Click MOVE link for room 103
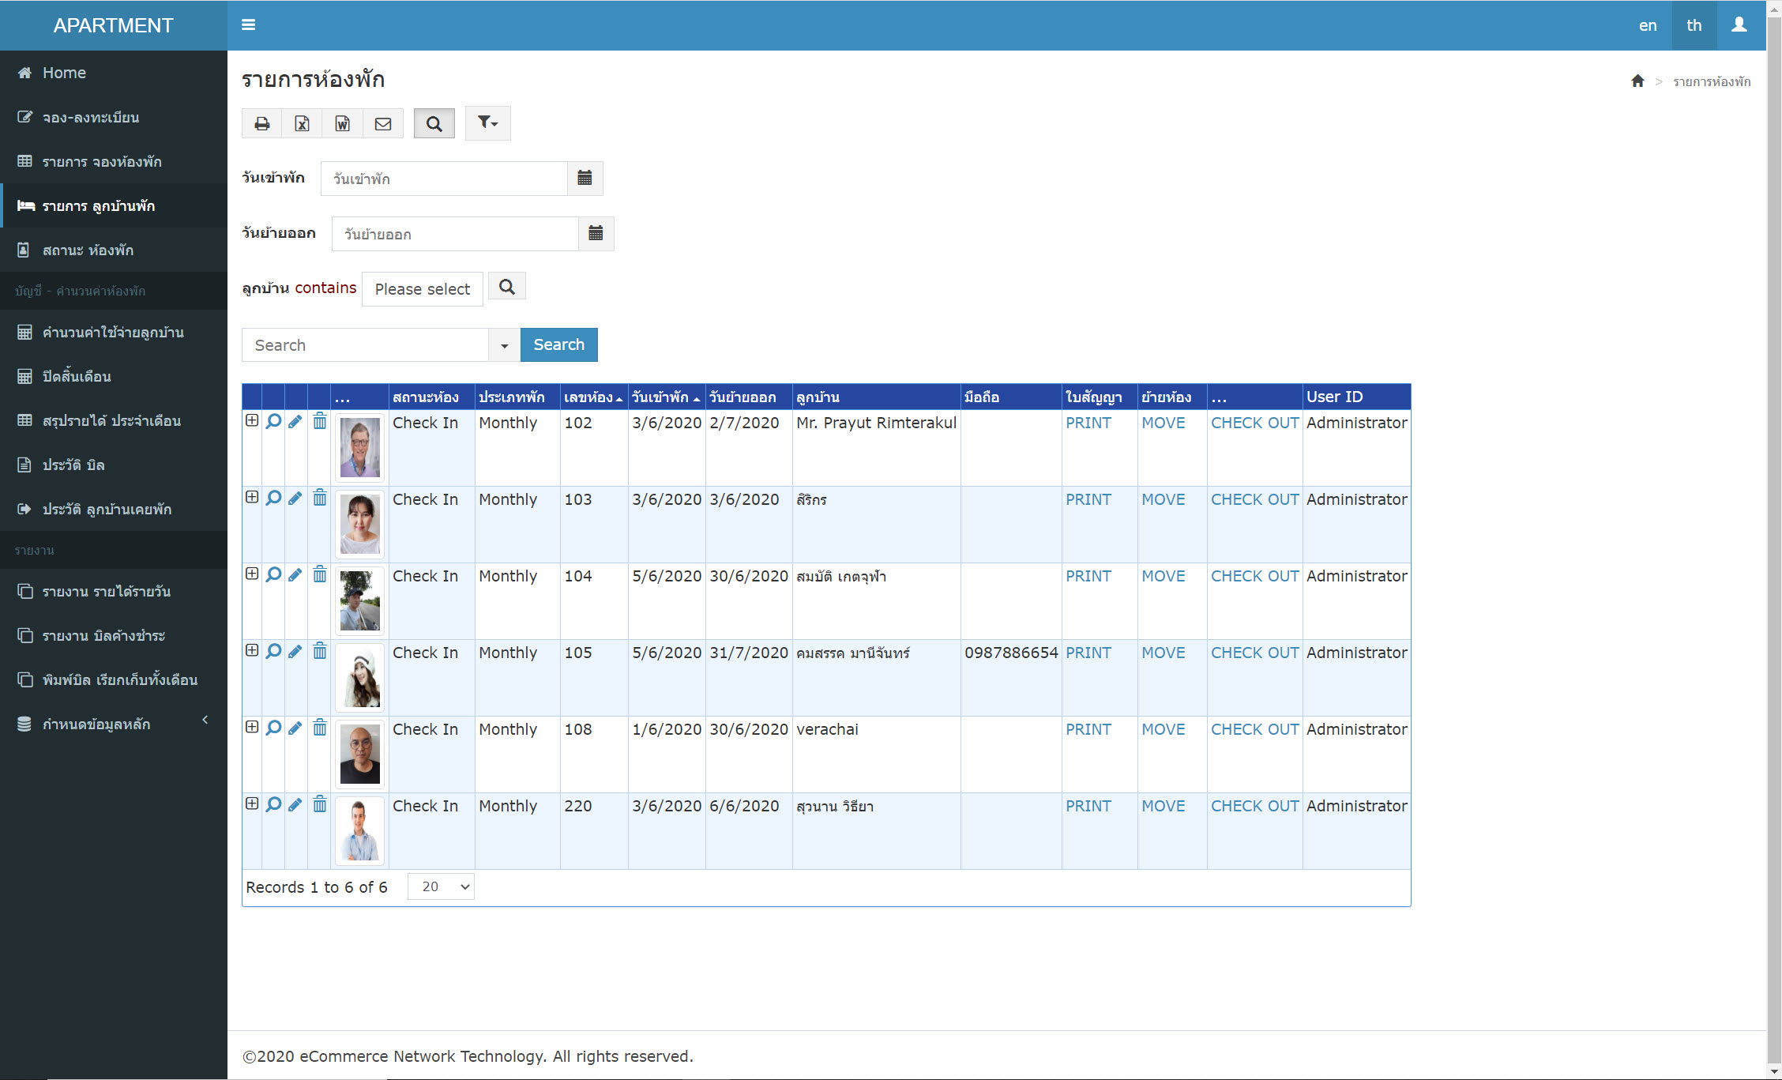Viewport: 1782px width, 1080px height. pyautogui.click(x=1163, y=499)
